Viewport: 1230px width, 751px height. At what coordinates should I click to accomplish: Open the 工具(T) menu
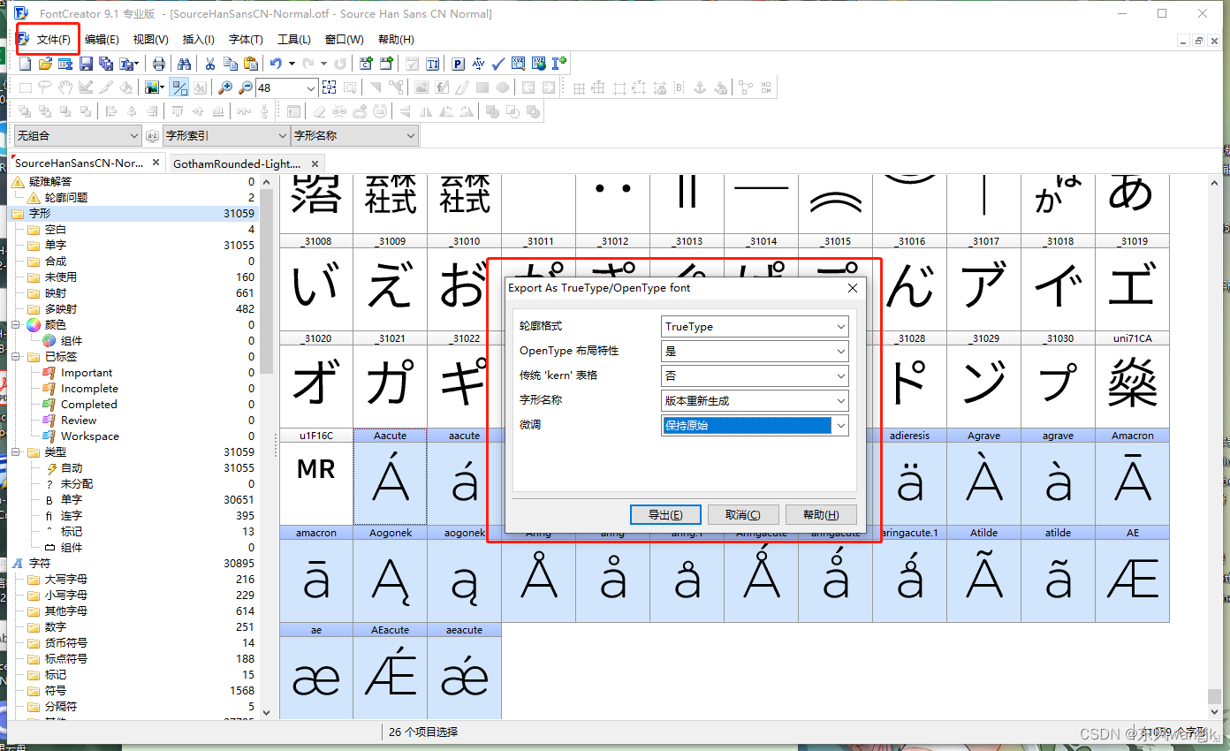point(293,39)
